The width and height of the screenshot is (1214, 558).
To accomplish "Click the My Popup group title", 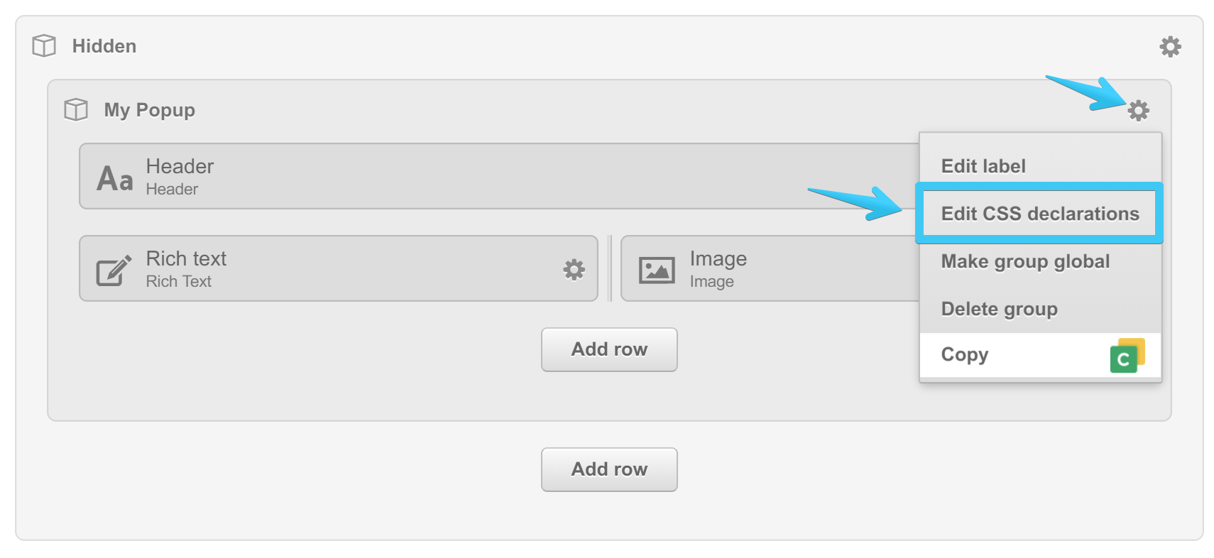I will pos(149,110).
